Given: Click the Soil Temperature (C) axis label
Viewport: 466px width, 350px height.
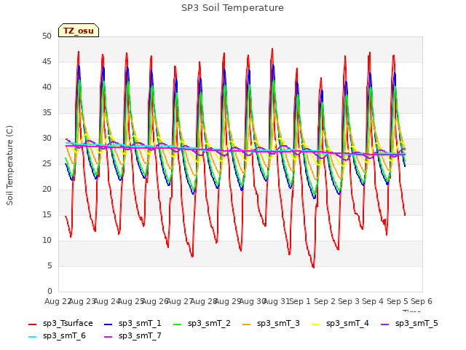Looking at the screenshot, I should 9,166.
